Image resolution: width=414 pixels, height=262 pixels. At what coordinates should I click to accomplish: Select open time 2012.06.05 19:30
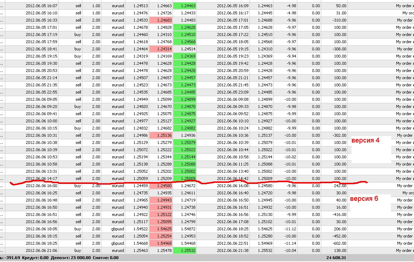[42, 63]
